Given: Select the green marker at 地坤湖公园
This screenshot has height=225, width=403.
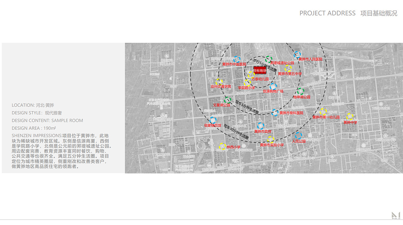Looking at the screenshot, I should (301, 91).
